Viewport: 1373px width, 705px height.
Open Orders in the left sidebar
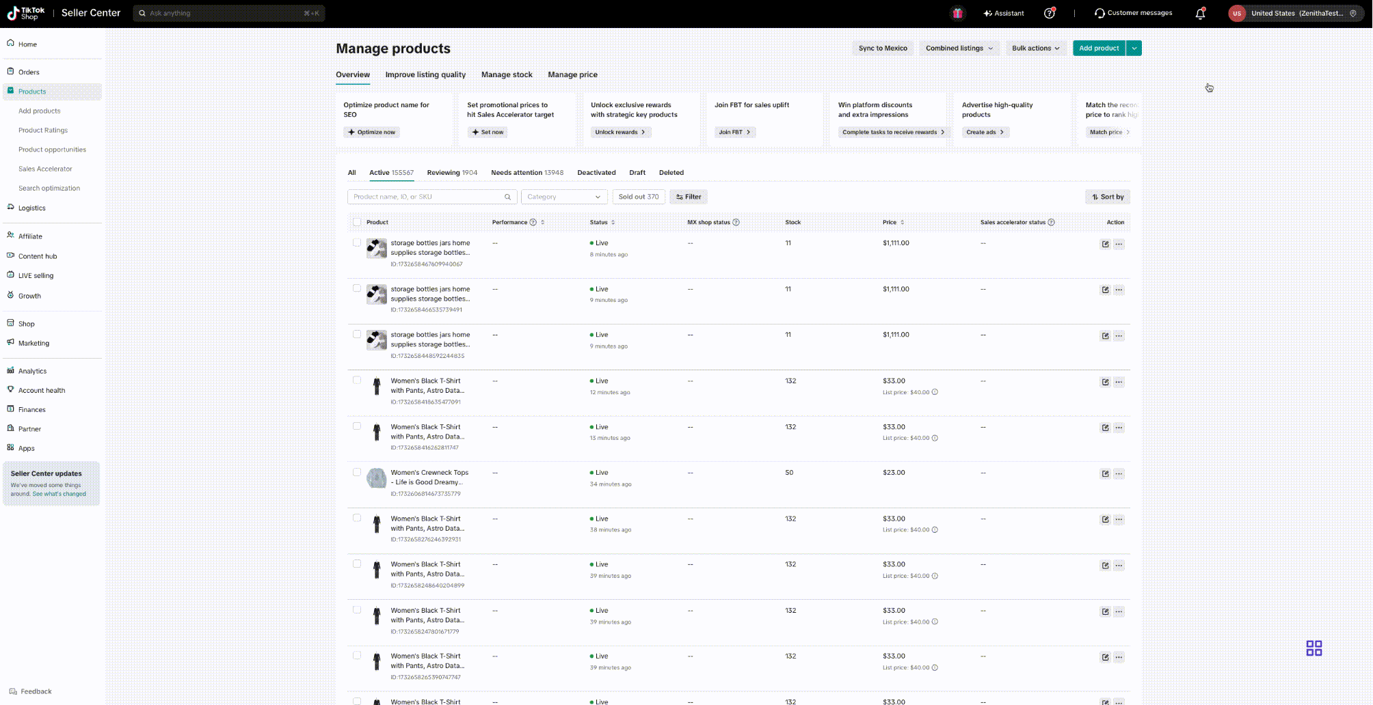point(29,72)
